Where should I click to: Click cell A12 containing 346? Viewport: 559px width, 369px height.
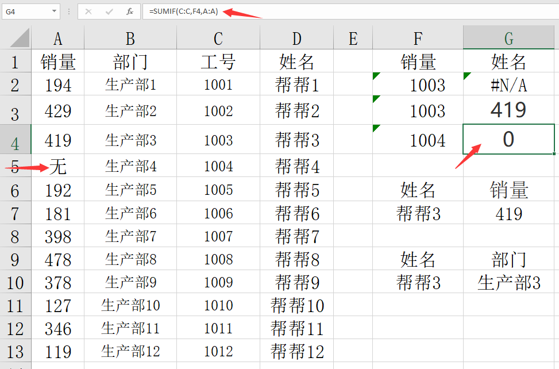pos(58,328)
